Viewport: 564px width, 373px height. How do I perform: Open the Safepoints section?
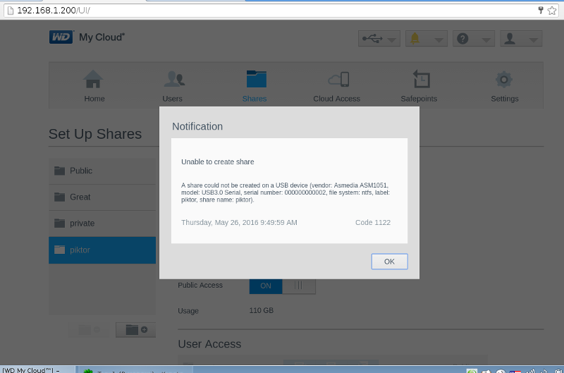(x=419, y=86)
